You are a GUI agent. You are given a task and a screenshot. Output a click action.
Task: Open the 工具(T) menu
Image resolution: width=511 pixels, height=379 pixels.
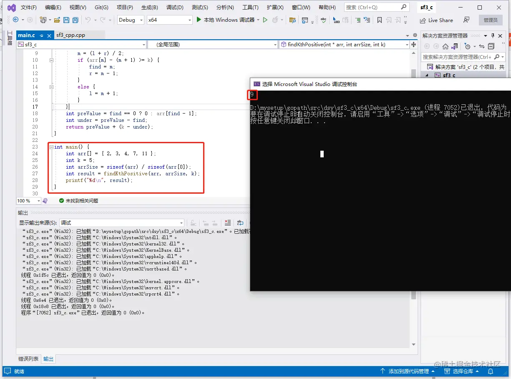[x=250, y=8]
